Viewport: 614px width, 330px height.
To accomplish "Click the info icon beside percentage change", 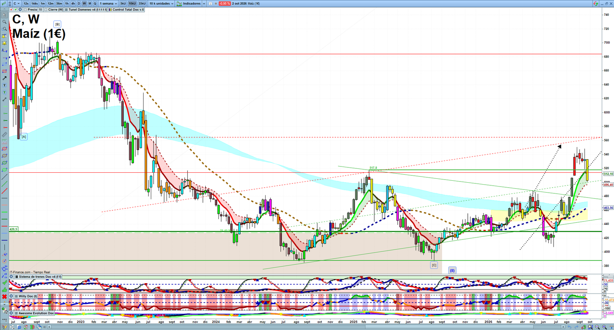I will coord(210,3).
